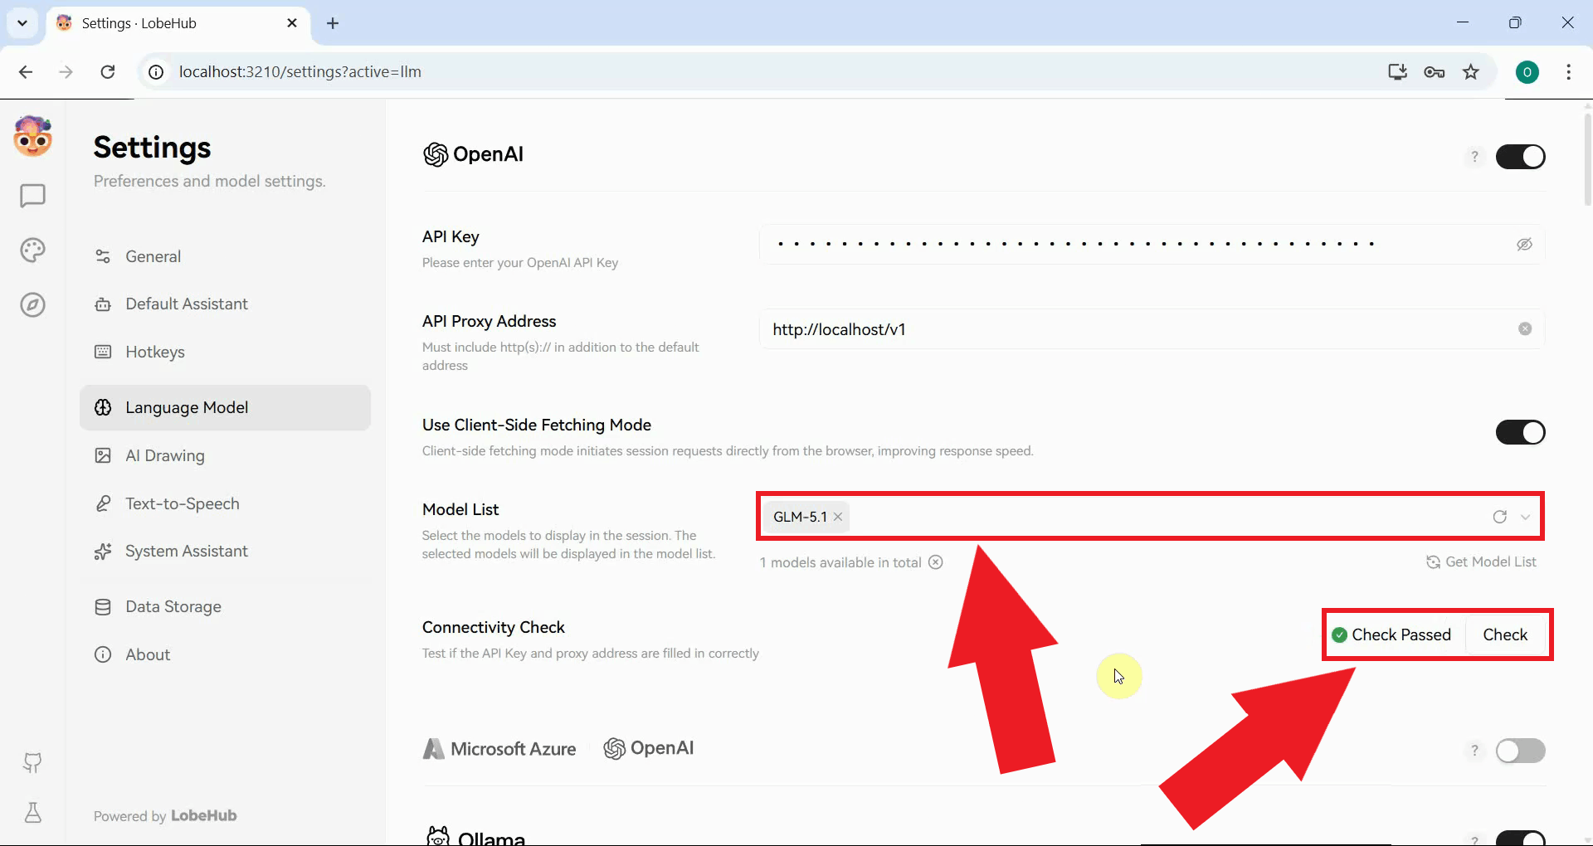Click the flask experiments icon at sidebar bottom
Viewport: 1593px width, 846px height.
click(x=32, y=813)
